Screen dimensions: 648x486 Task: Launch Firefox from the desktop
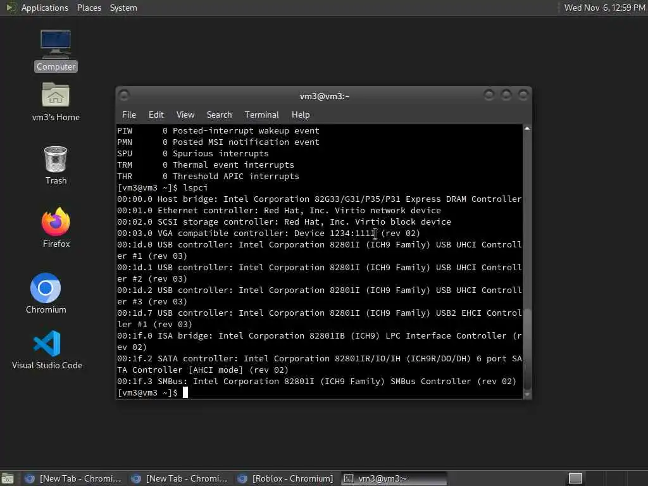pos(56,227)
